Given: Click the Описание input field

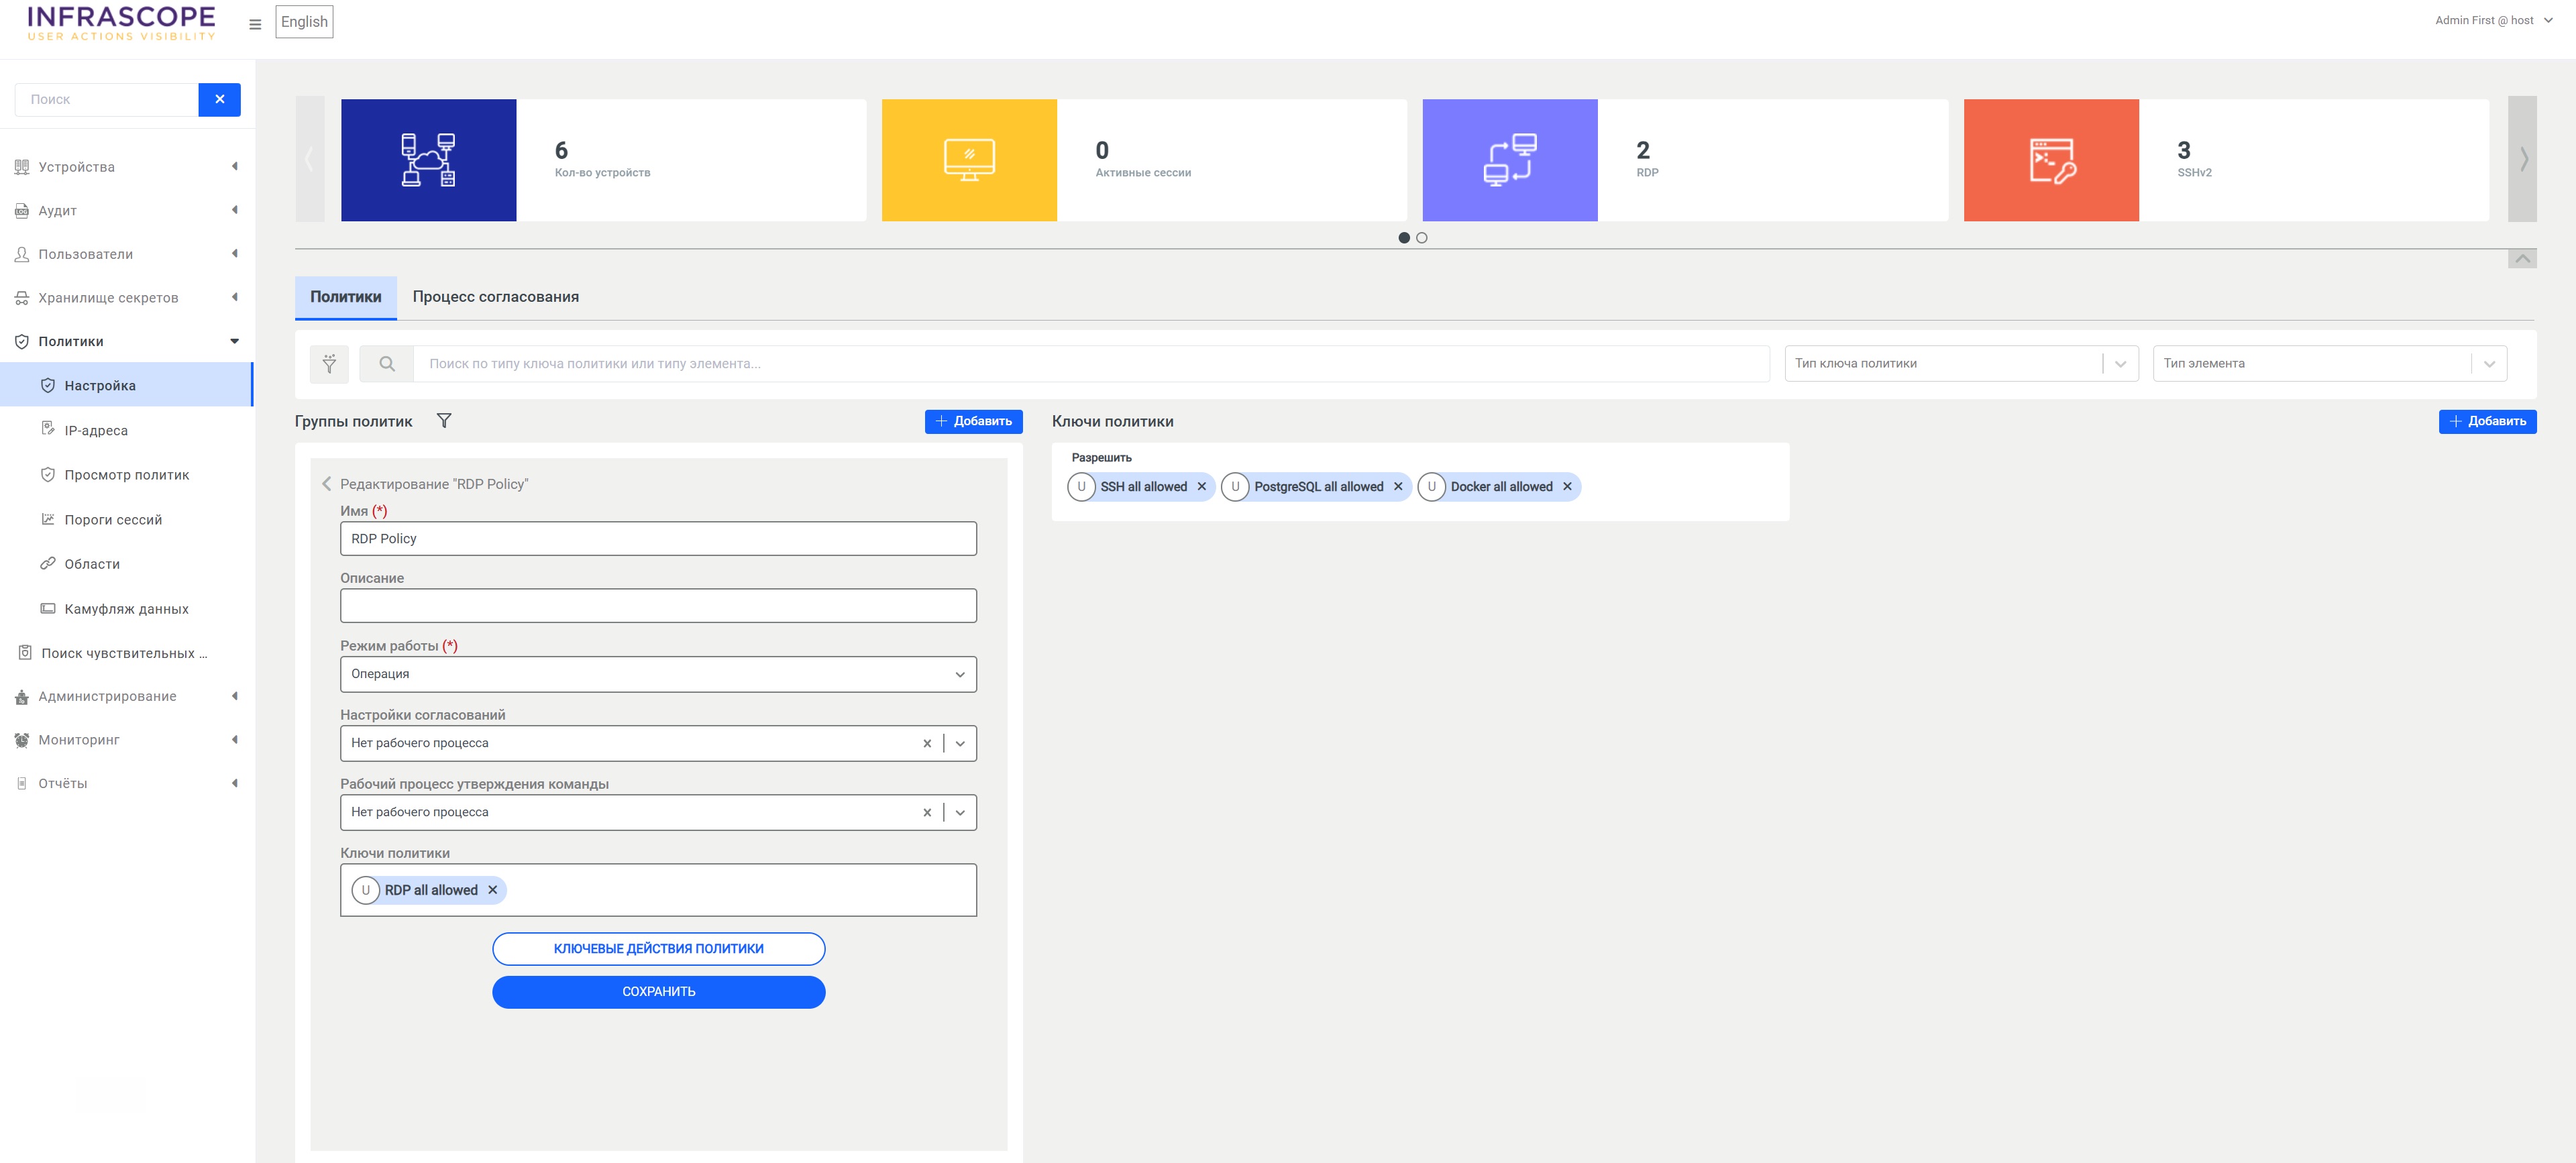Looking at the screenshot, I should click(x=658, y=606).
